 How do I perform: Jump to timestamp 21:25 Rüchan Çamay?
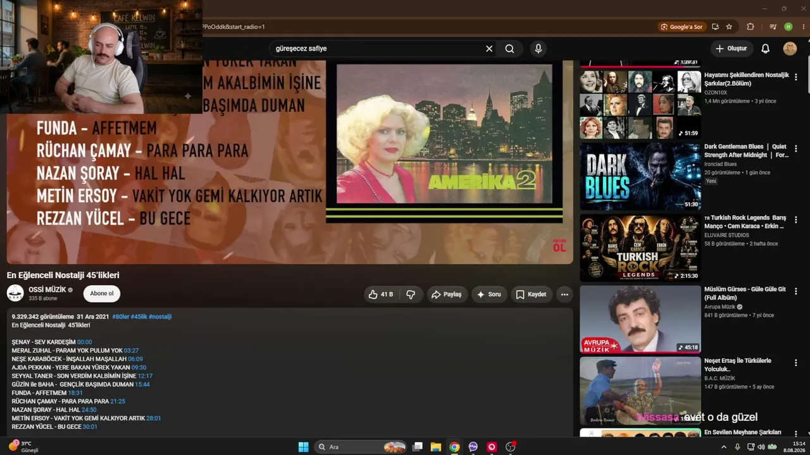(118, 401)
